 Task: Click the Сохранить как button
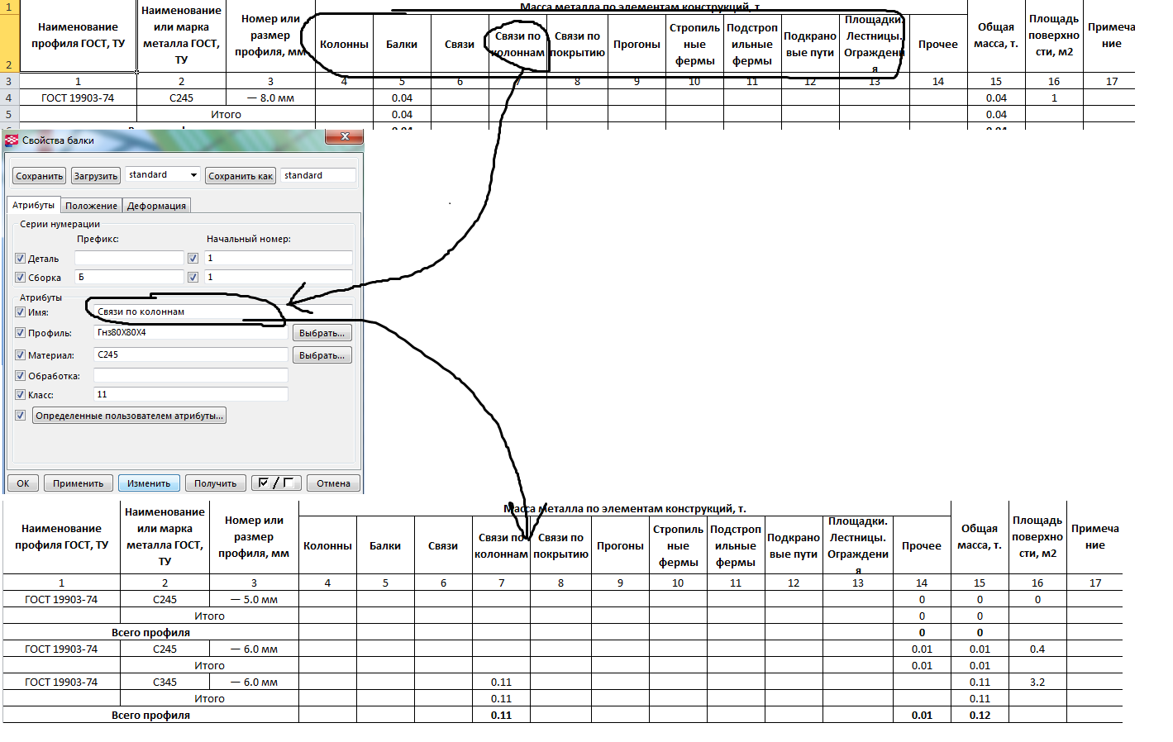(x=241, y=176)
